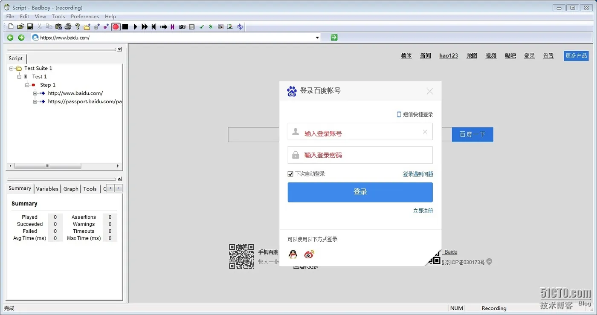Toggle the red Record button

click(x=116, y=27)
